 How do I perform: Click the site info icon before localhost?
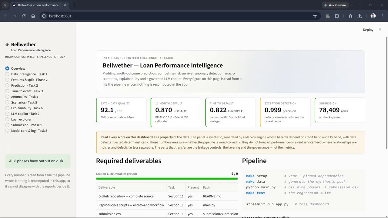[44, 16]
